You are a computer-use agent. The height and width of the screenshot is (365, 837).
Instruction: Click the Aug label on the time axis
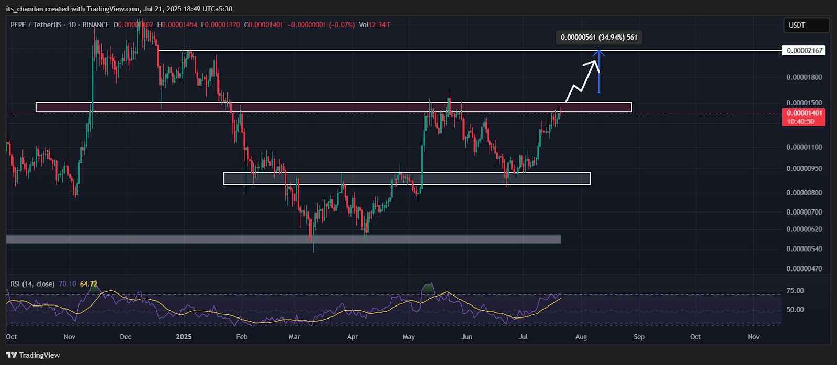pyautogui.click(x=581, y=337)
